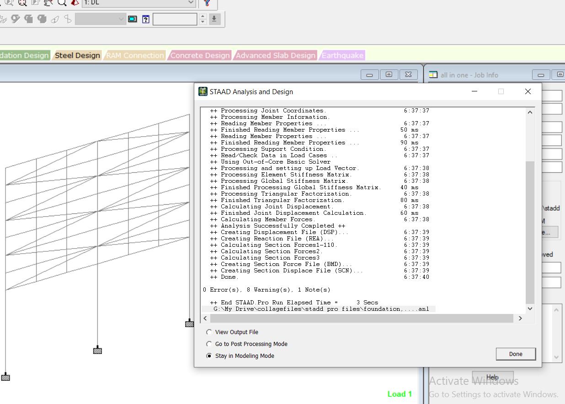Click the Done button
Image resolution: width=565 pixels, height=404 pixels.
(516, 354)
